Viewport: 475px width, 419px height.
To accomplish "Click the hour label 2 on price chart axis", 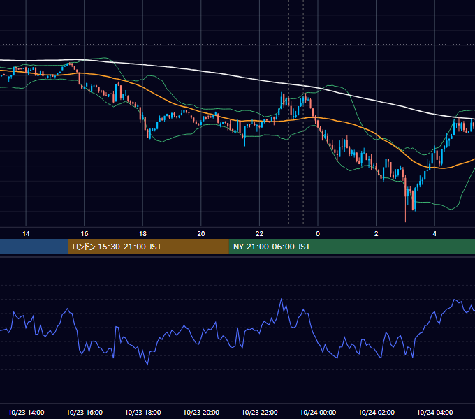I will pyautogui.click(x=377, y=234).
